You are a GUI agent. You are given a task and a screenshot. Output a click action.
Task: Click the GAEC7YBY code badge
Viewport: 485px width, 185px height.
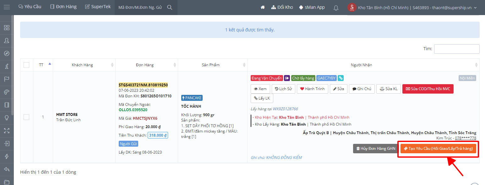pyautogui.click(x=326, y=78)
